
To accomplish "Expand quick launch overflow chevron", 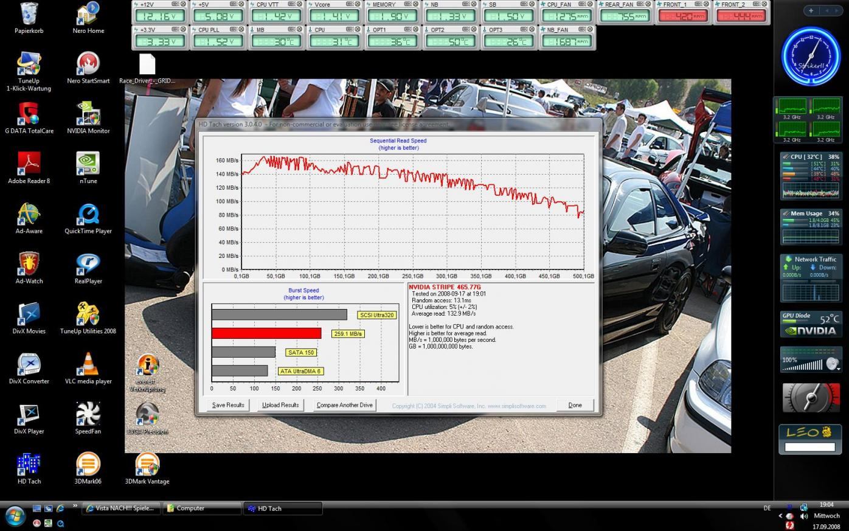I will coord(75,506).
